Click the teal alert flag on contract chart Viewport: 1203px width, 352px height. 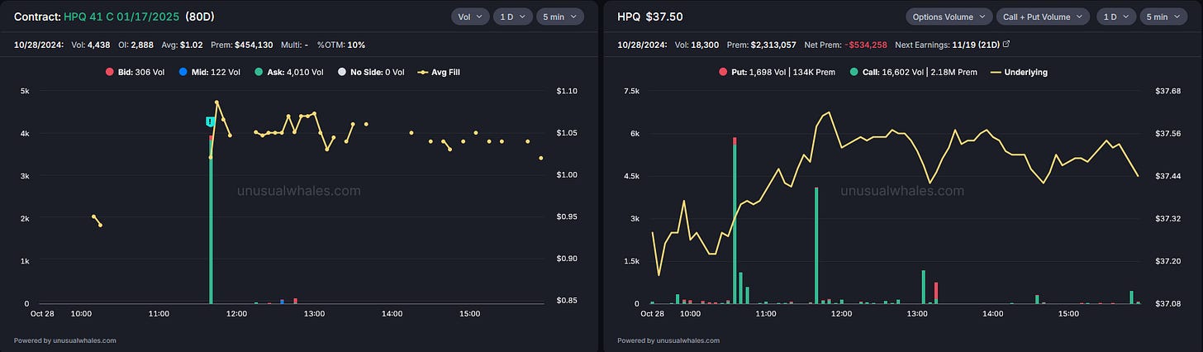point(211,121)
